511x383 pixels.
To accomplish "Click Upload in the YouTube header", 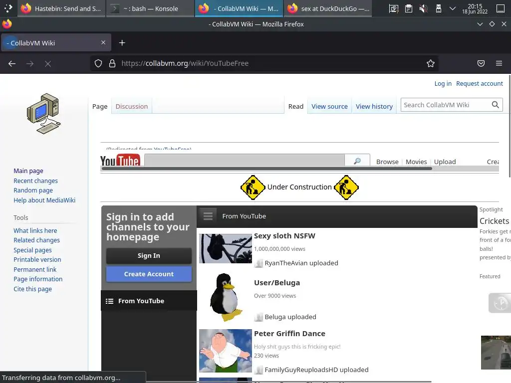I will pos(445,162).
